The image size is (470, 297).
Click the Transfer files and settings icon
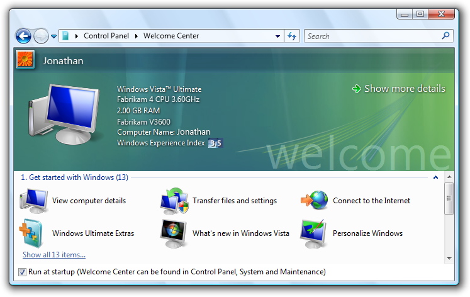point(174,201)
